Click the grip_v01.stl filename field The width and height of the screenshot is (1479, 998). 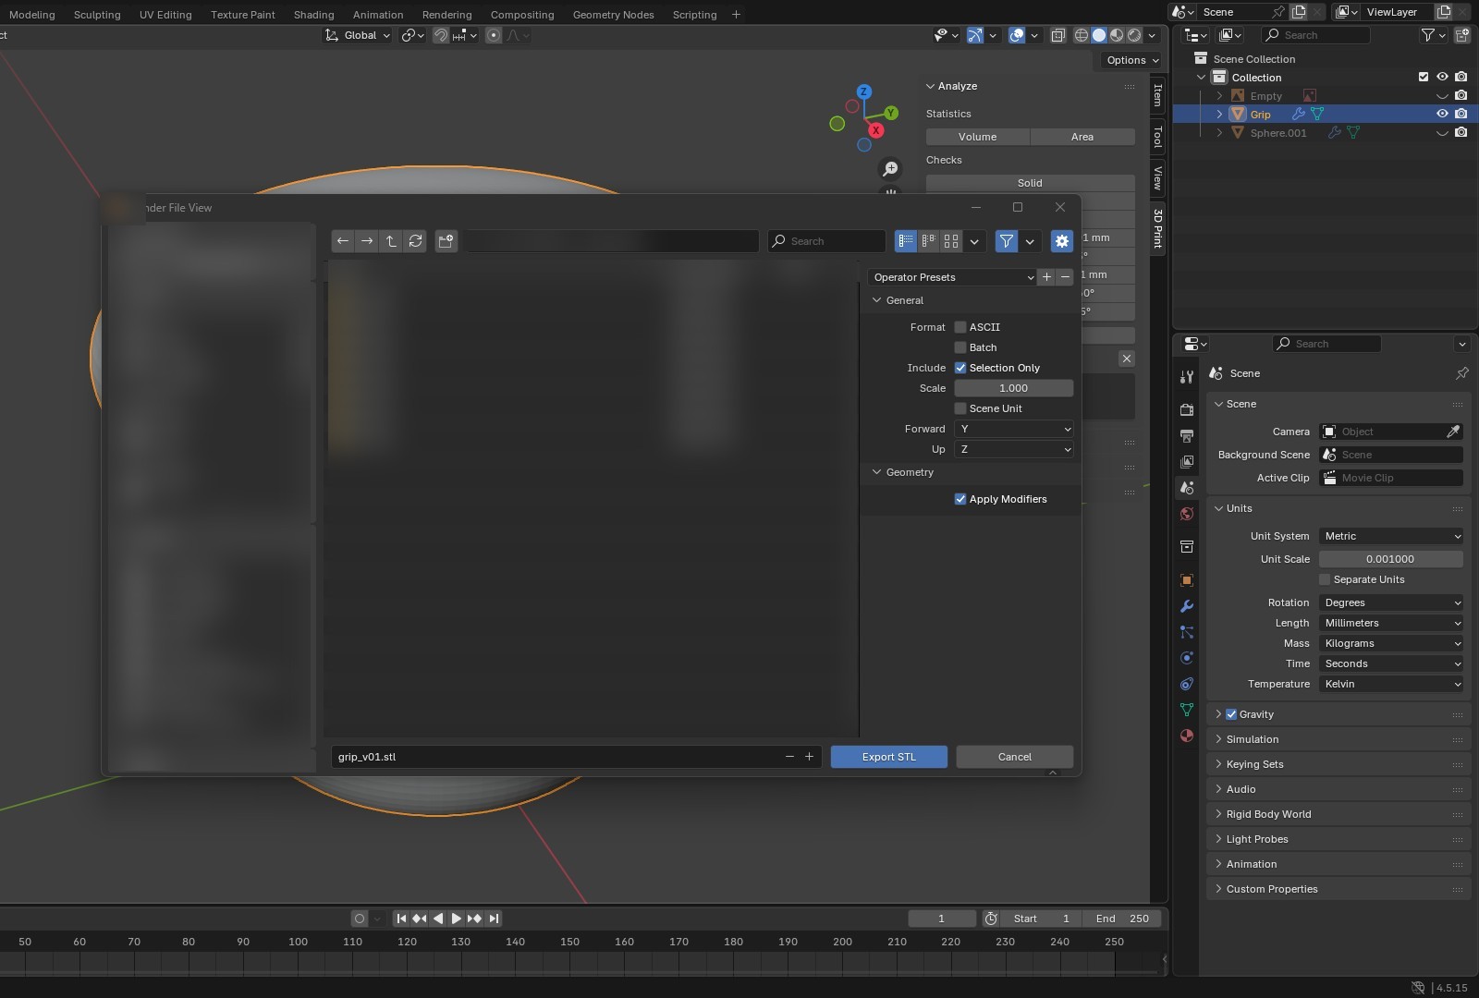(x=556, y=757)
